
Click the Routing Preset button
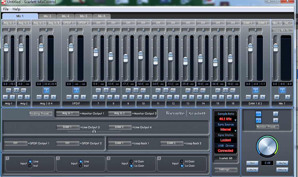click(x=41, y=114)
